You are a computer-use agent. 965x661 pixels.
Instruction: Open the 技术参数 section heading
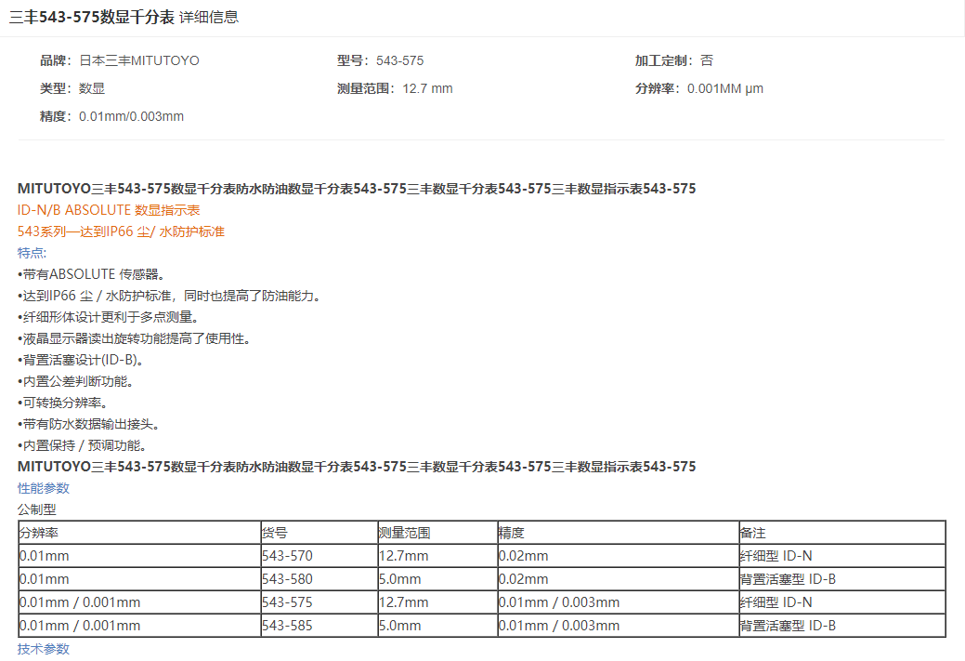tap(43, 649)
